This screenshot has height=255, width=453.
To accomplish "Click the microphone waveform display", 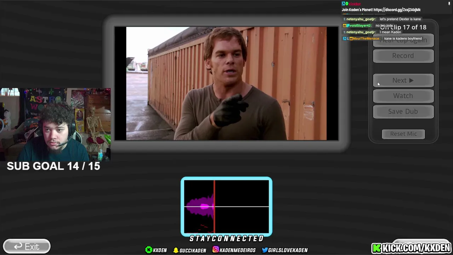I will point(226,206).
